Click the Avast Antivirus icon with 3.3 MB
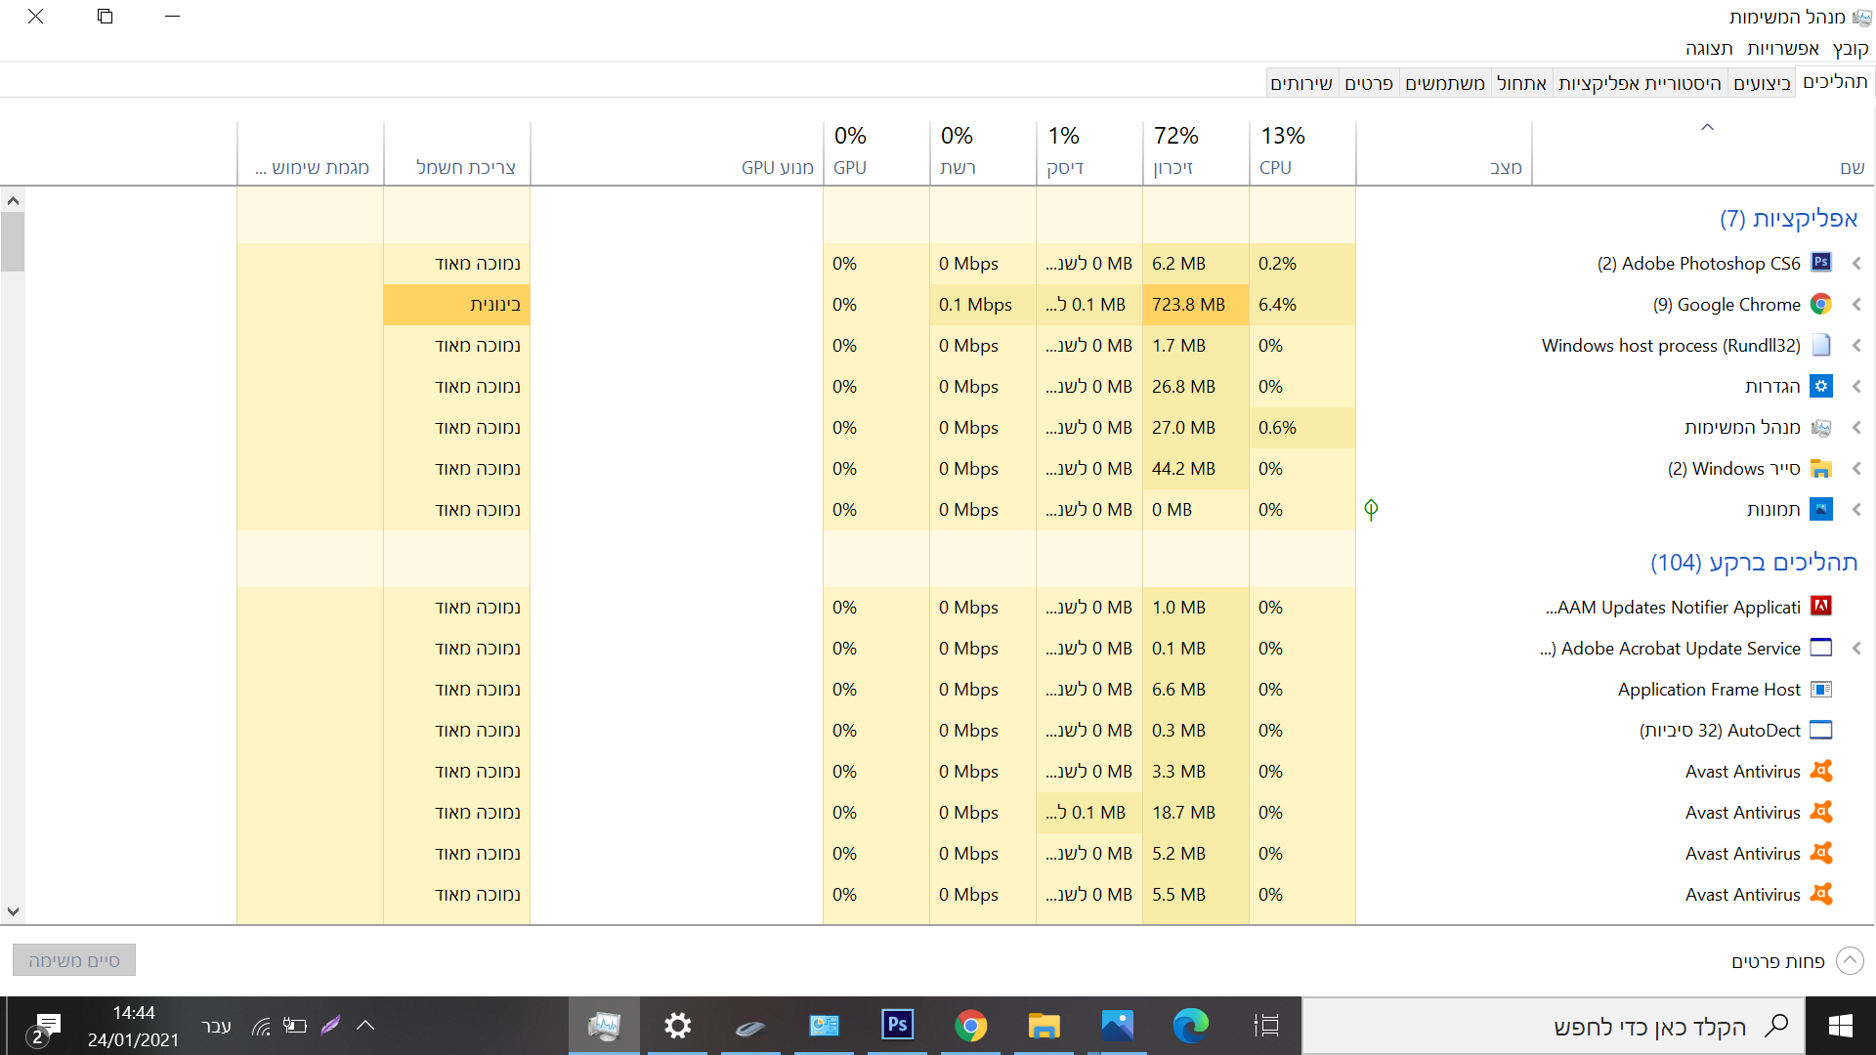The image size is (1876, 1055). point(1821,771)
